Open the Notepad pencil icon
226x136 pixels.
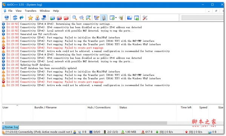point(96,18)
